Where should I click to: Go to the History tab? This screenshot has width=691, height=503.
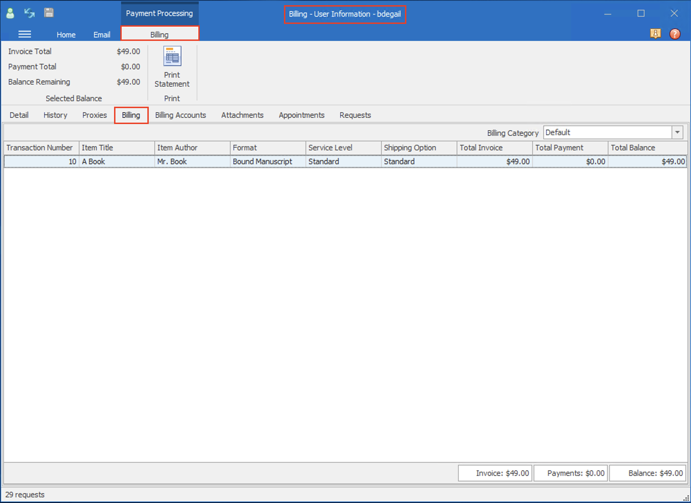point(55,115)
